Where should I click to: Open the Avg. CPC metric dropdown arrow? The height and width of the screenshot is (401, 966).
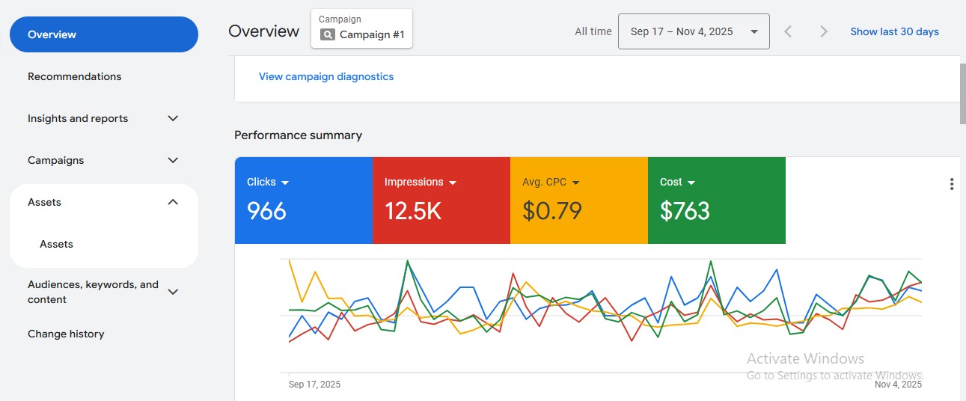[576, 183]
